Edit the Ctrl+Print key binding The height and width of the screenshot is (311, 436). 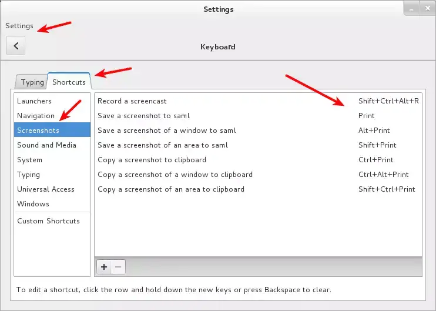tap(376, 160)
